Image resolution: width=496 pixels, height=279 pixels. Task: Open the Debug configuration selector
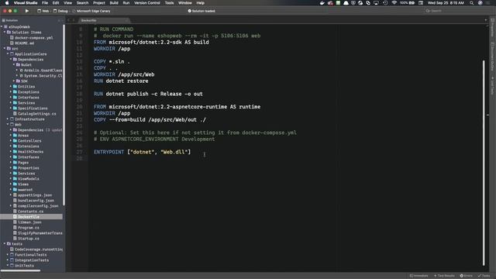pos(60,11)
